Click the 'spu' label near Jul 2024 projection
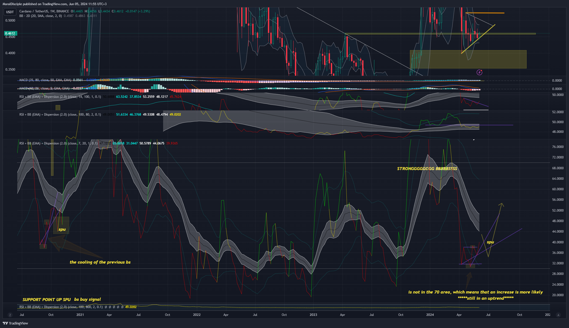 tap(490, 242)
